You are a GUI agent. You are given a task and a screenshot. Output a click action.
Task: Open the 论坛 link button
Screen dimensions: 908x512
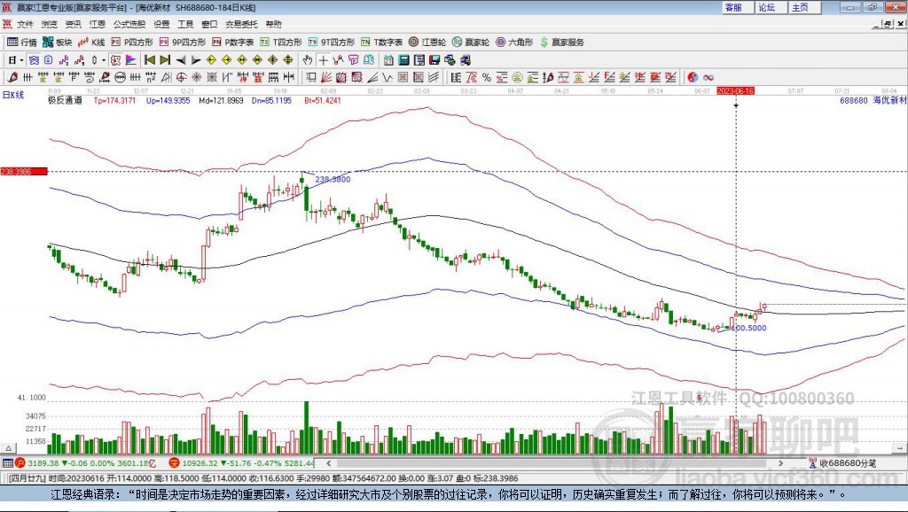pyautogui.click(x=770, y=7)
